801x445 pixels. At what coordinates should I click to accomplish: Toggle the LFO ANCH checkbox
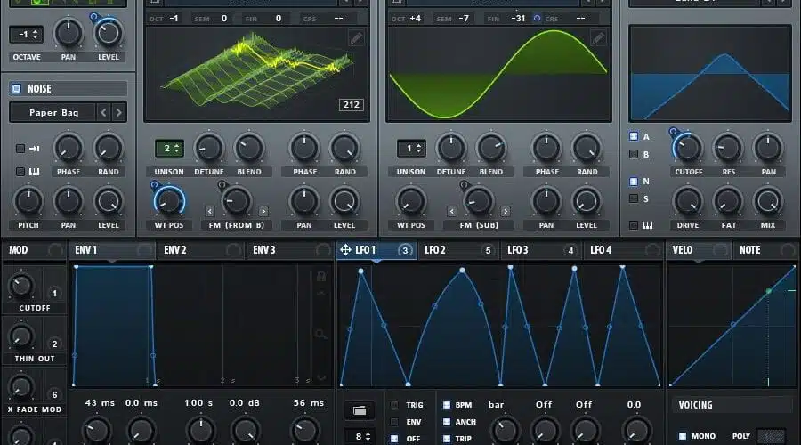[447, 422]
